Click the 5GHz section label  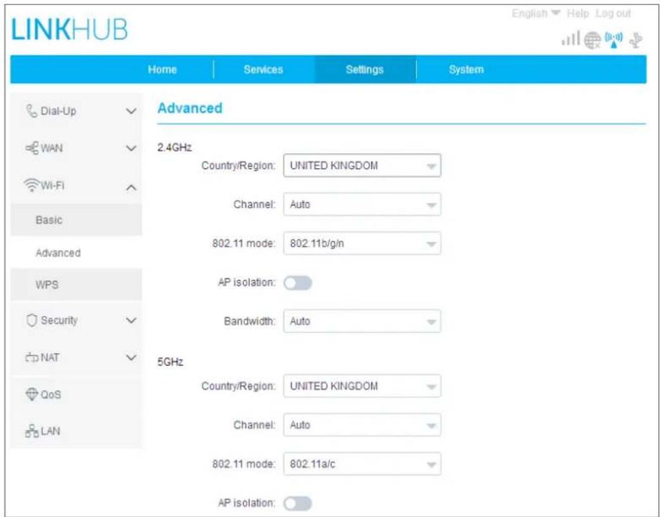click(x=170, y=362)
